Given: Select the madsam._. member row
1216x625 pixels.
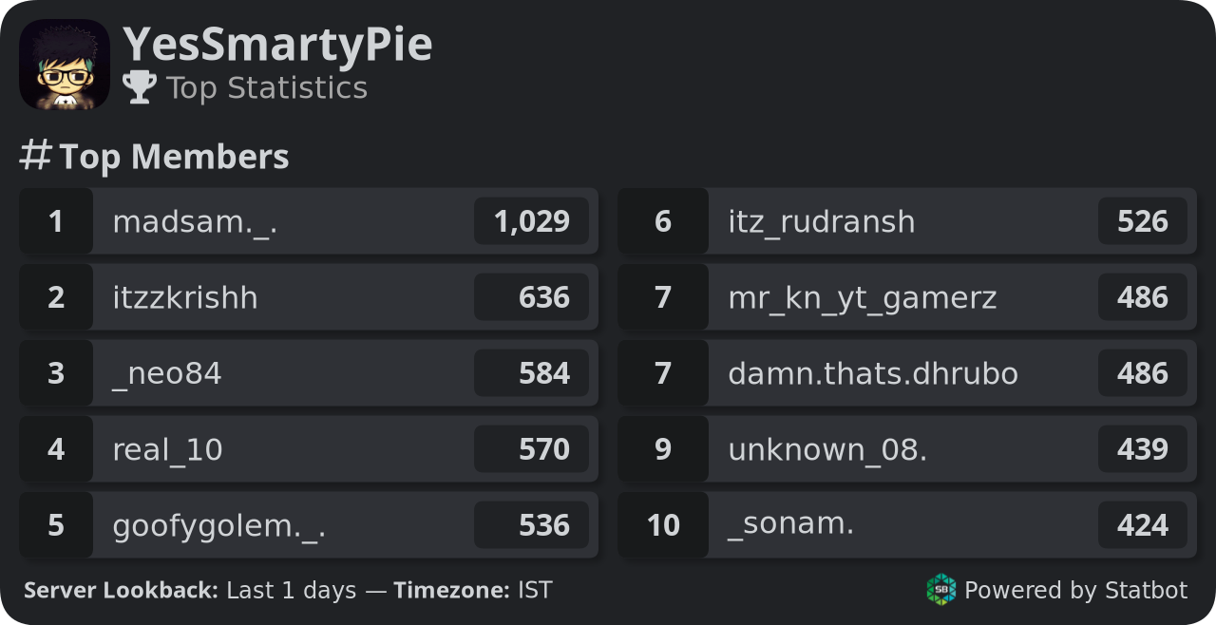Looking at the screenshot, I should [x=309, y=221].
